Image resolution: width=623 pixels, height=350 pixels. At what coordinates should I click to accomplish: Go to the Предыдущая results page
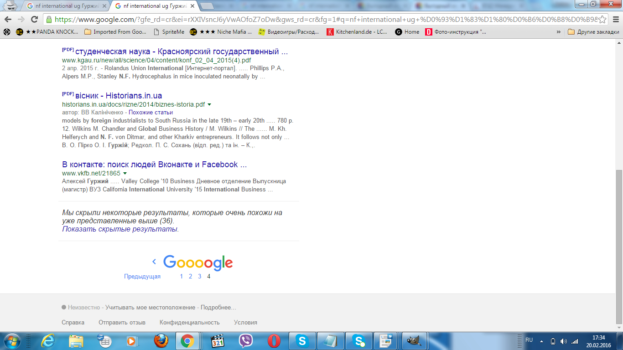[142, 277]
